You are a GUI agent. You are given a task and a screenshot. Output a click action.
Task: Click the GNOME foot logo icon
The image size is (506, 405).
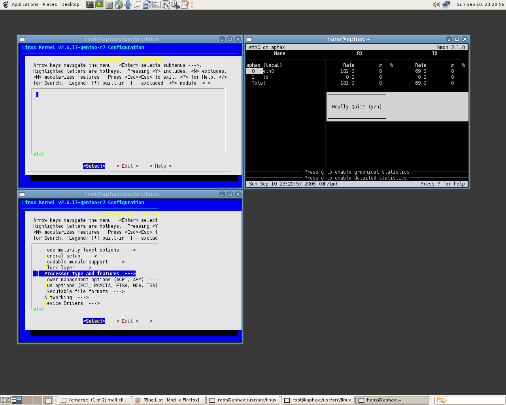[6, 5]
